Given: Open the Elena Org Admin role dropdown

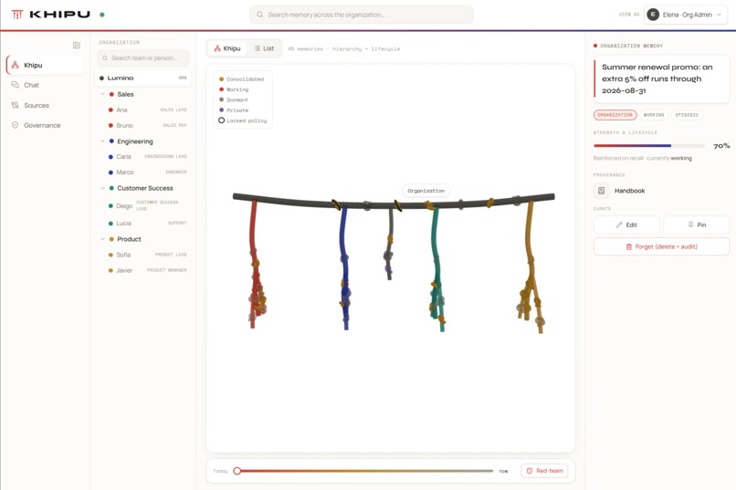Looking at the screenshot, I should (686, 15).
